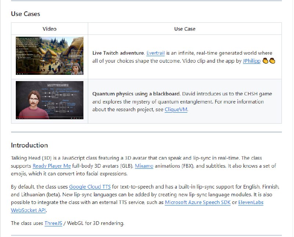Click the fullscreen icon on the blackboard video

[x=81, y=118]
